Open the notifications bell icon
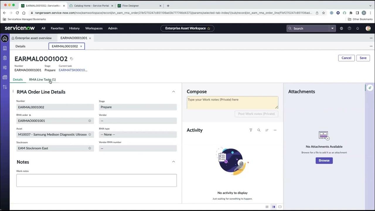The height and width of the screenshot is (211, 375). (357, 28)
